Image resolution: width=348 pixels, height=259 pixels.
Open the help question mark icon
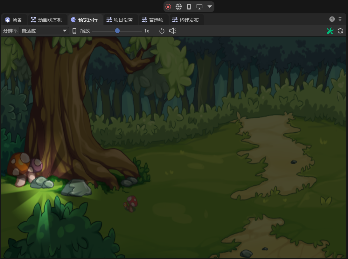[x=332, y=19]
